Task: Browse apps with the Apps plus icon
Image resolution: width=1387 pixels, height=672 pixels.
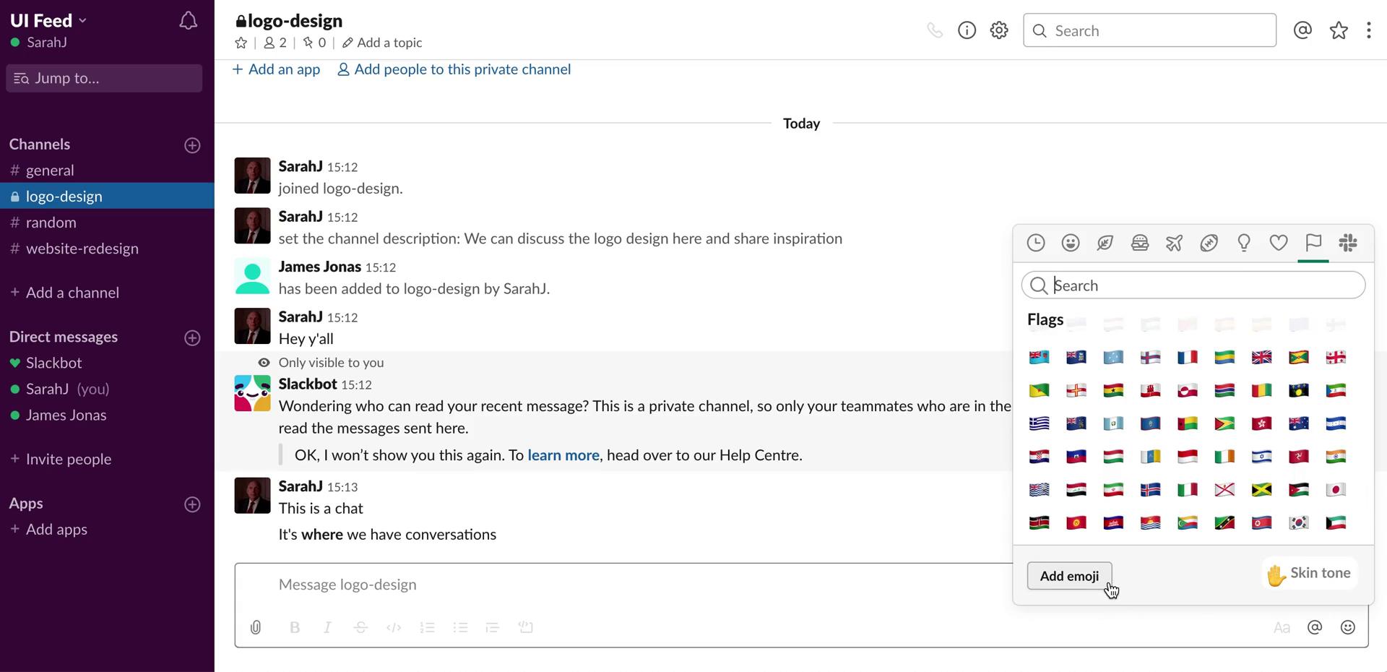Action: (x=192, y=504)
